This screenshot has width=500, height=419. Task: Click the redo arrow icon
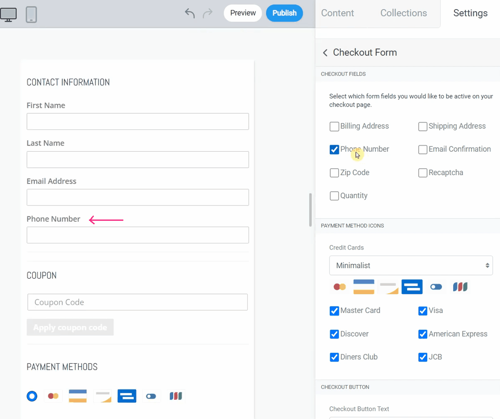207,13
